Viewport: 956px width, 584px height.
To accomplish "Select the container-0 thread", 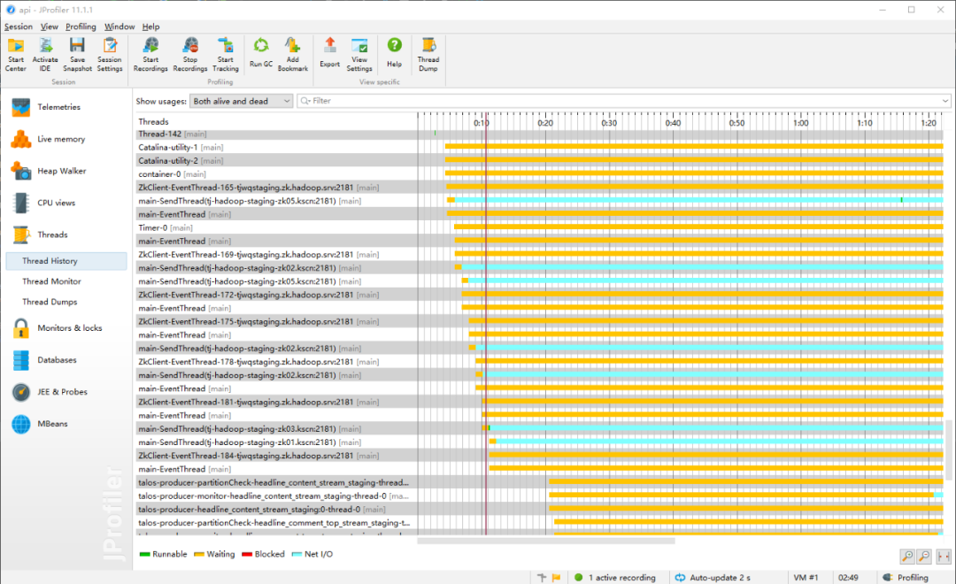I will [x=540, y=174].
